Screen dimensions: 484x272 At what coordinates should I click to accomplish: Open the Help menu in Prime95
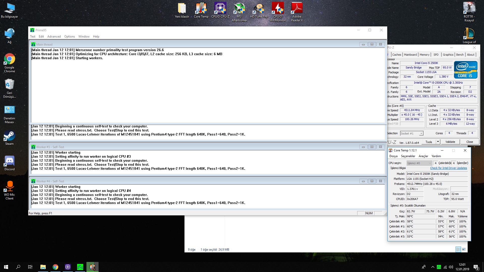[x=96, y=37]
